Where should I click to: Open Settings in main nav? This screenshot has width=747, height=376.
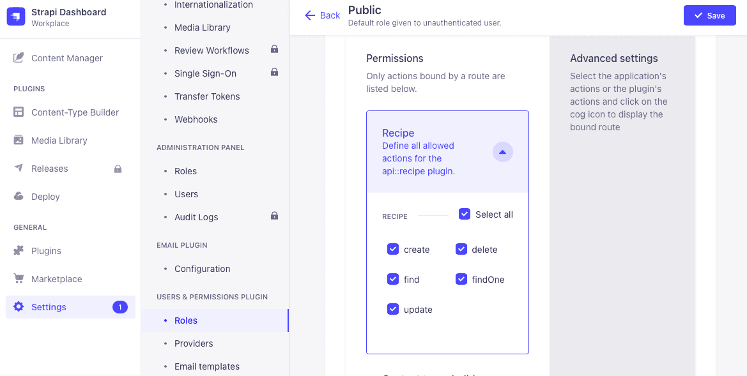pyautogui.click(x=70, y=307)
